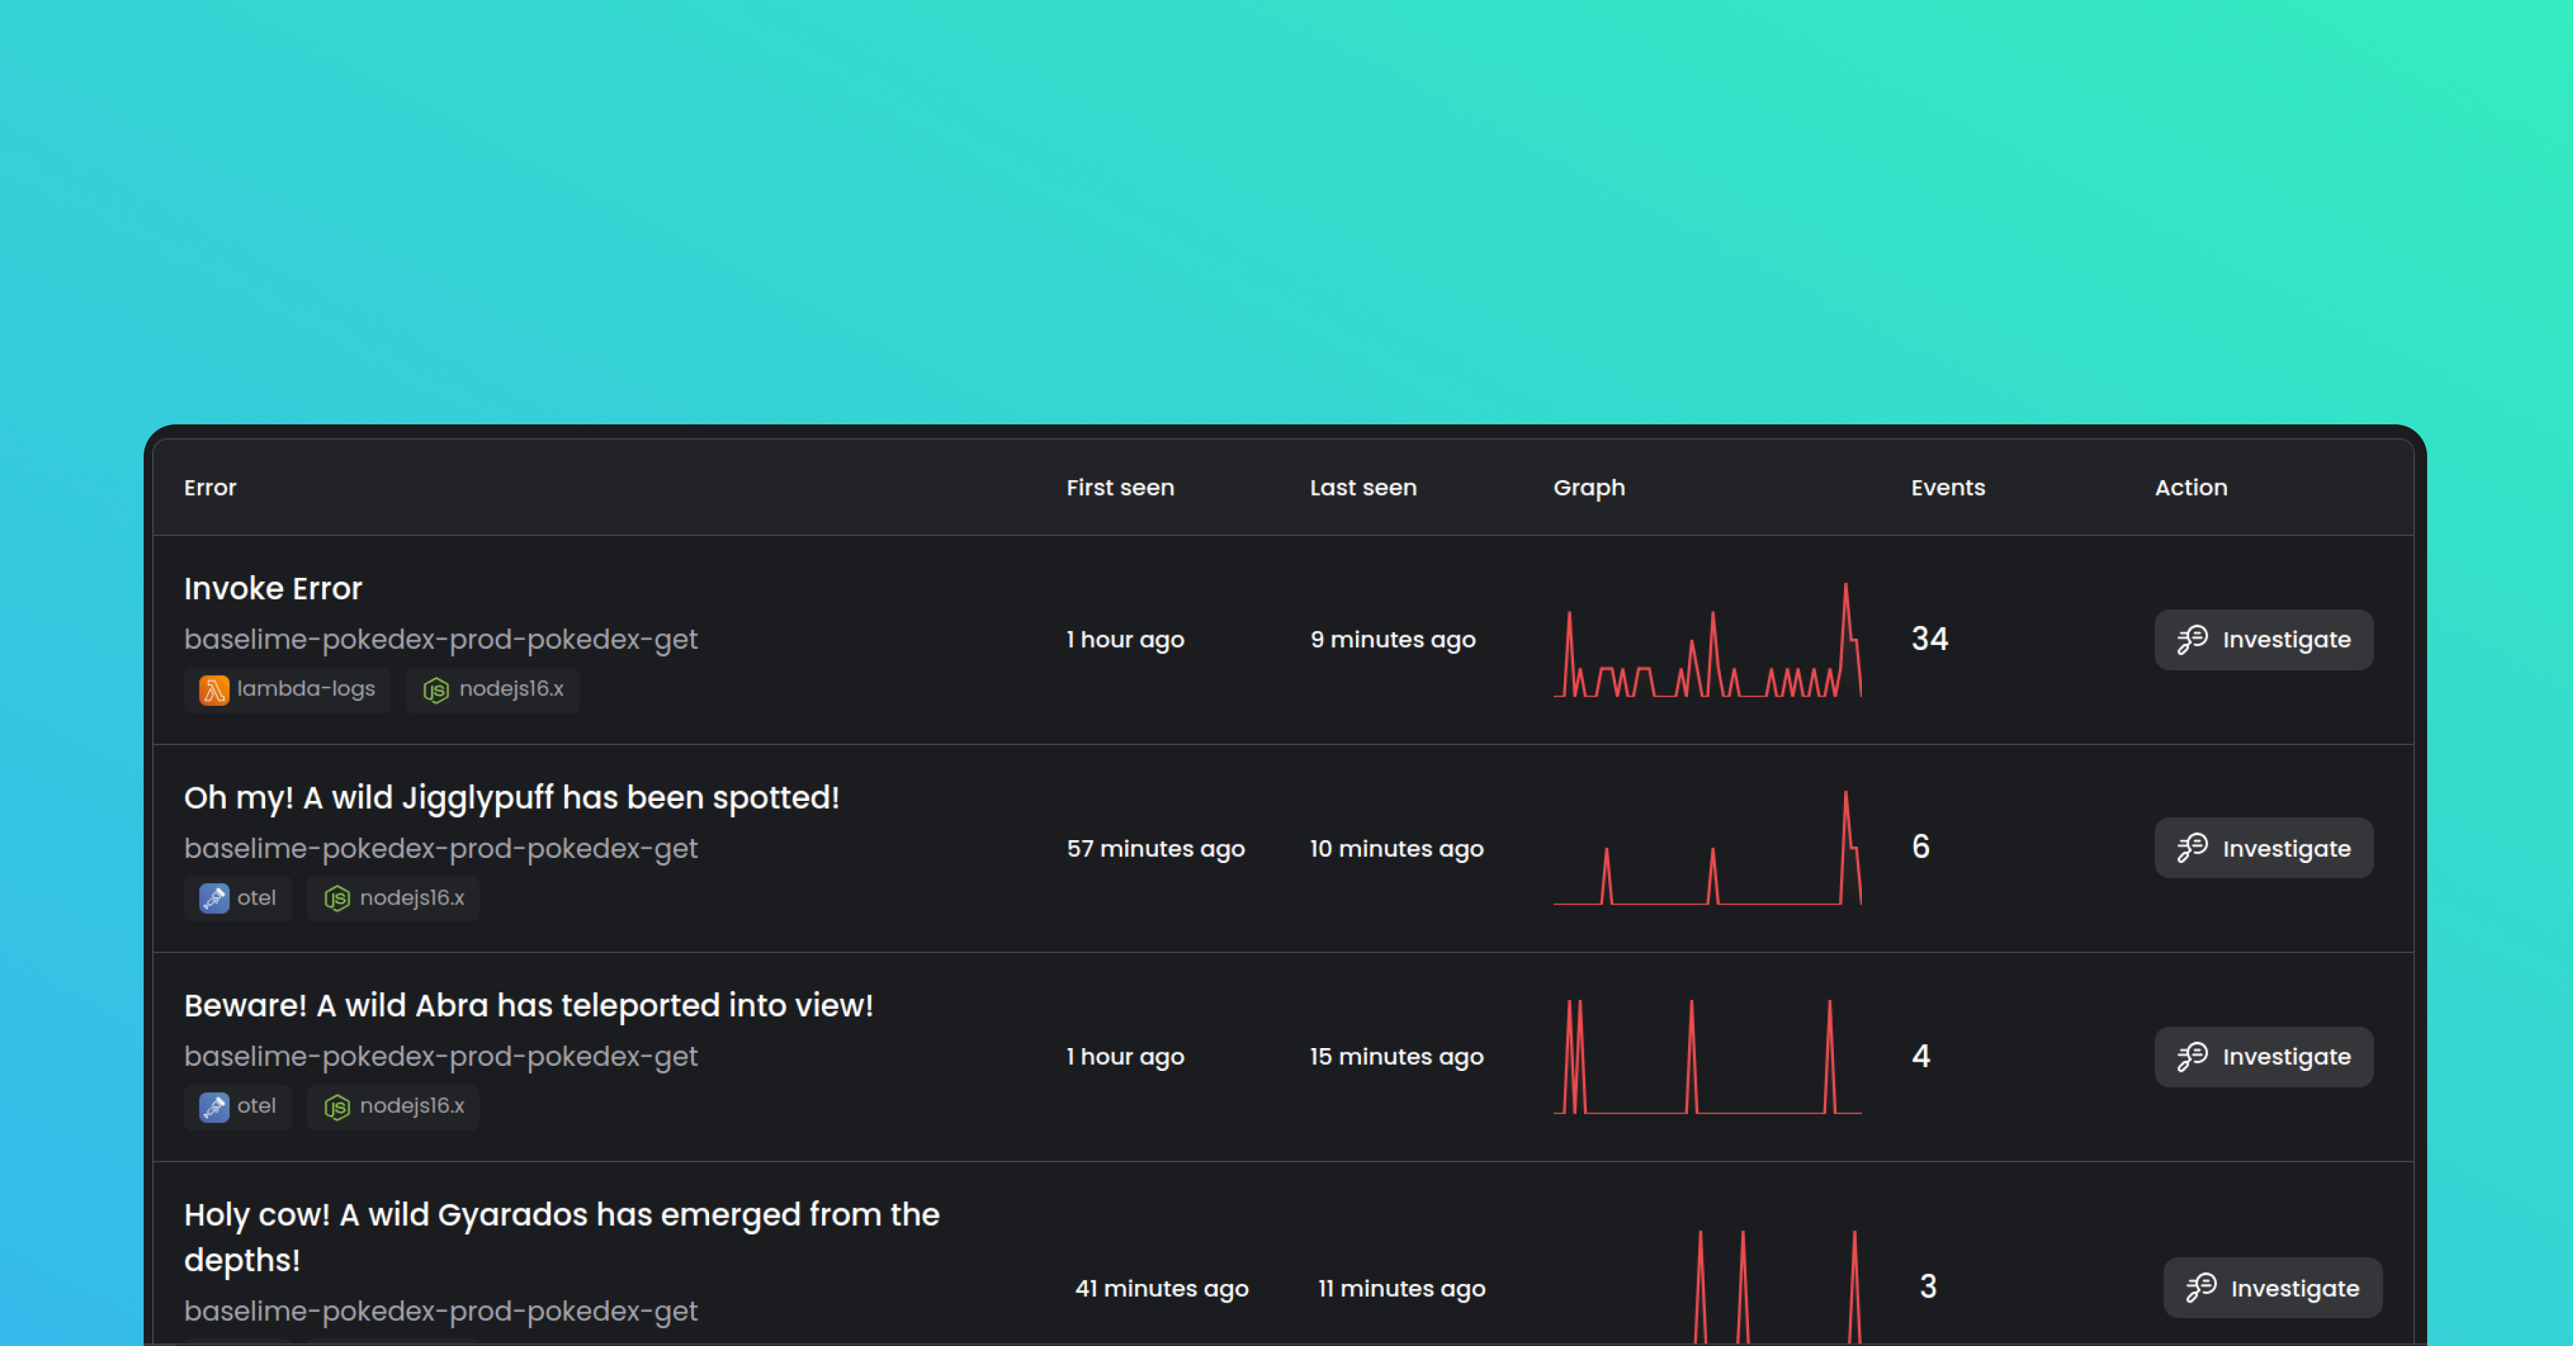2573x1346 pixels.
Task: Click the First seen column header
Action: click(x=1118, y=489)
